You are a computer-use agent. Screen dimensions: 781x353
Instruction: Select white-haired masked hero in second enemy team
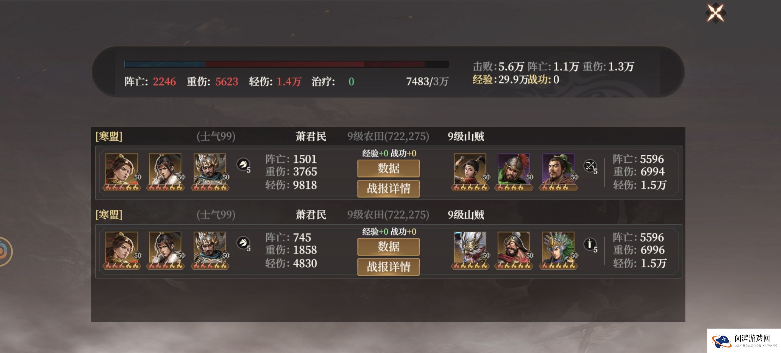click(x=470, y=250)
